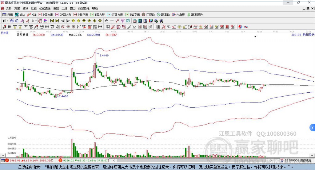Open the 行情 quotes view
The width and height of the screenshot is (315, 170).
[x=8, y=15]
